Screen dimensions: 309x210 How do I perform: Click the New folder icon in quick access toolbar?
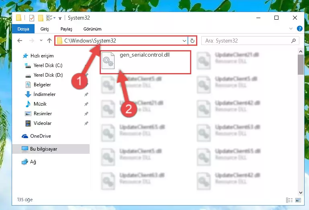(x=41, y=18)
